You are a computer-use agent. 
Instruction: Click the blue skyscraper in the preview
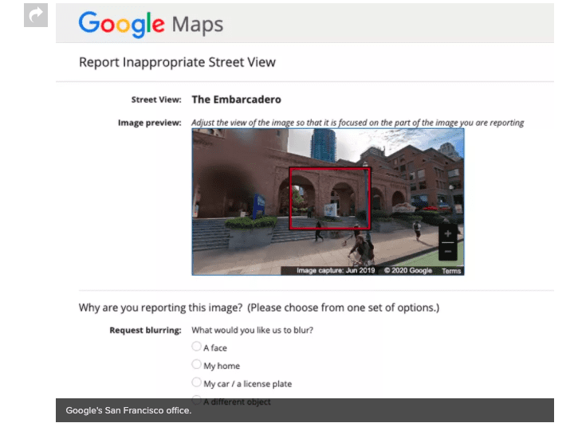[324, 144]
